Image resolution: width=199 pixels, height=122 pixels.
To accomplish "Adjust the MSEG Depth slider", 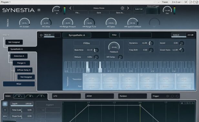I will point(22,104).
